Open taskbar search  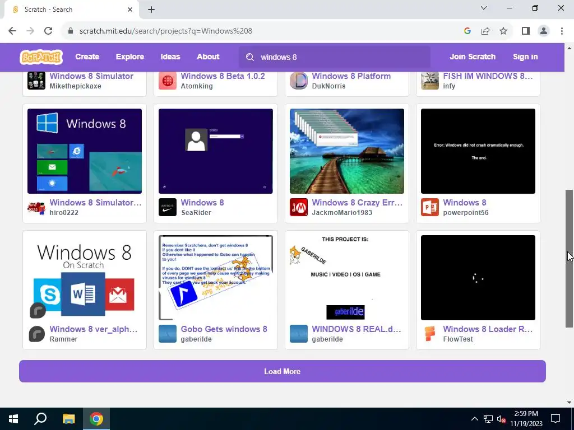(40, 419)
